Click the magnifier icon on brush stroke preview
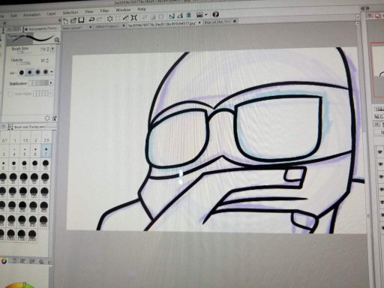 tap(57, 40)
